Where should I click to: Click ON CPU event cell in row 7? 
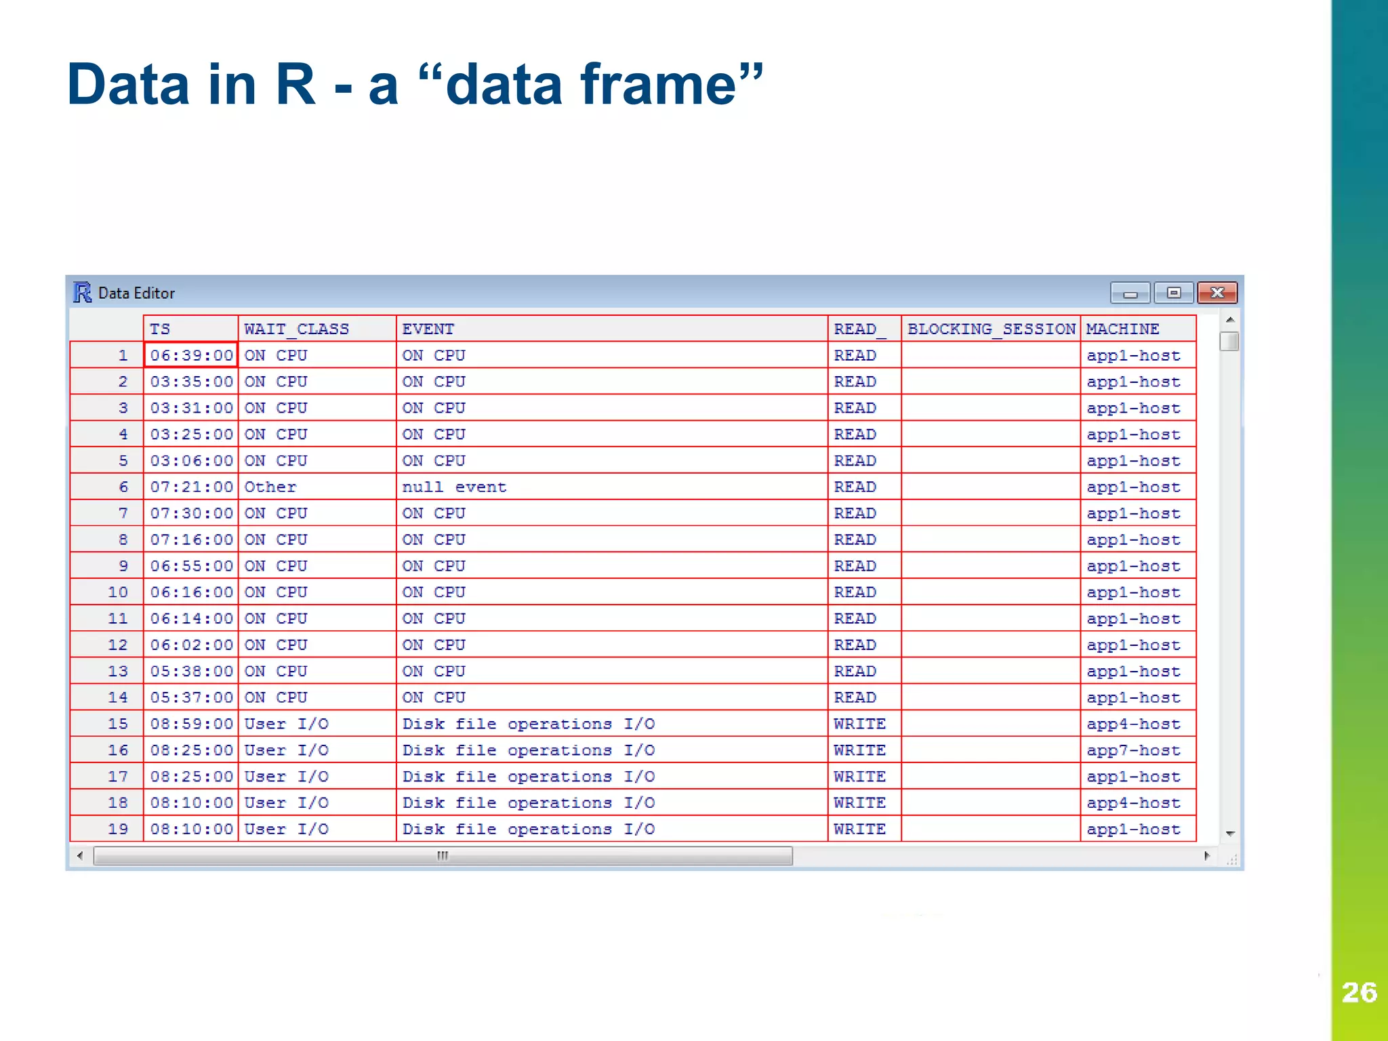[612, 513]
